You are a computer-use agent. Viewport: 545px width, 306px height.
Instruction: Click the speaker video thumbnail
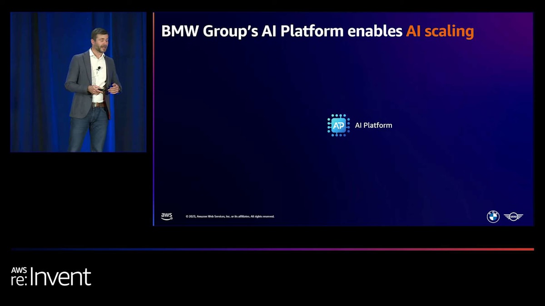[78, 82]
